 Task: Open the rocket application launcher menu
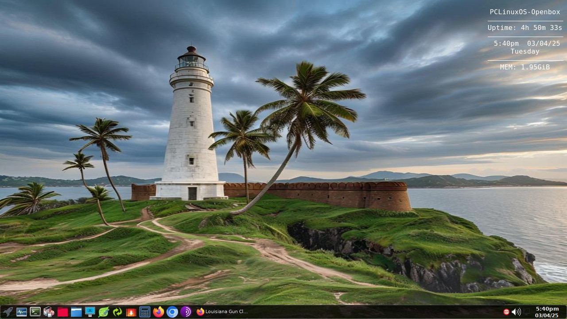tap(8, 312)
